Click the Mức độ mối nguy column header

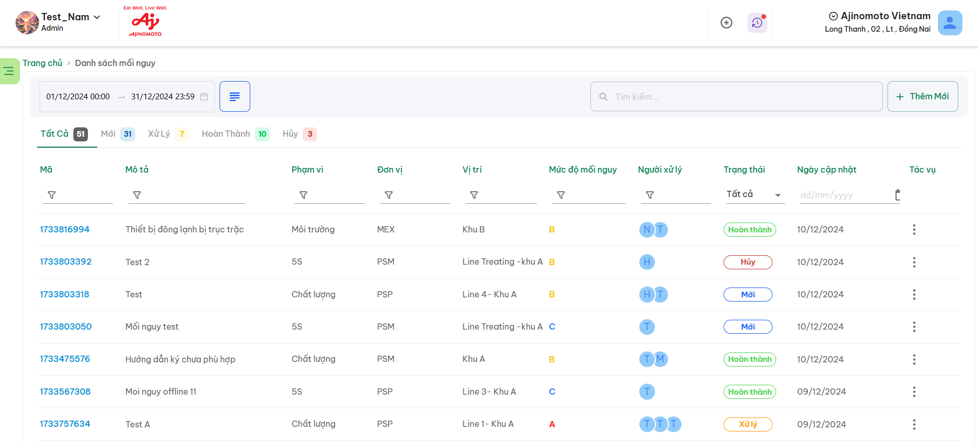583,169
